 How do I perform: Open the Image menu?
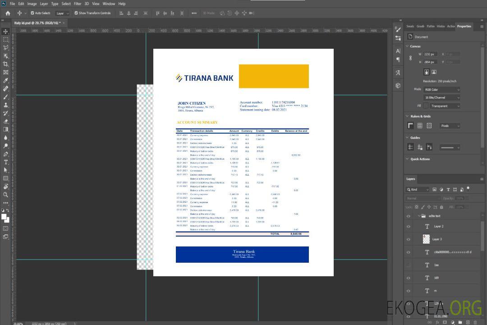[32, 4]
